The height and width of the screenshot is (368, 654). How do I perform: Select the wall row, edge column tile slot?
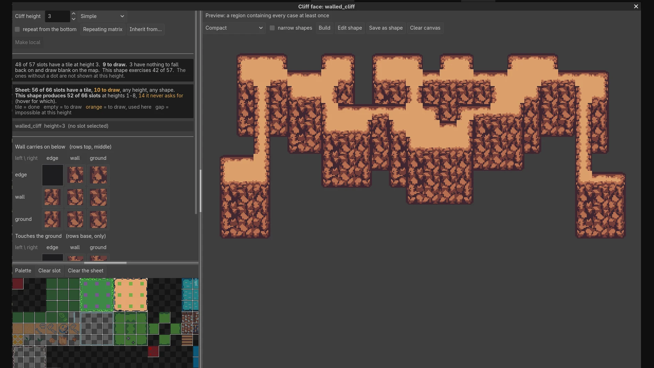point(52,197)
